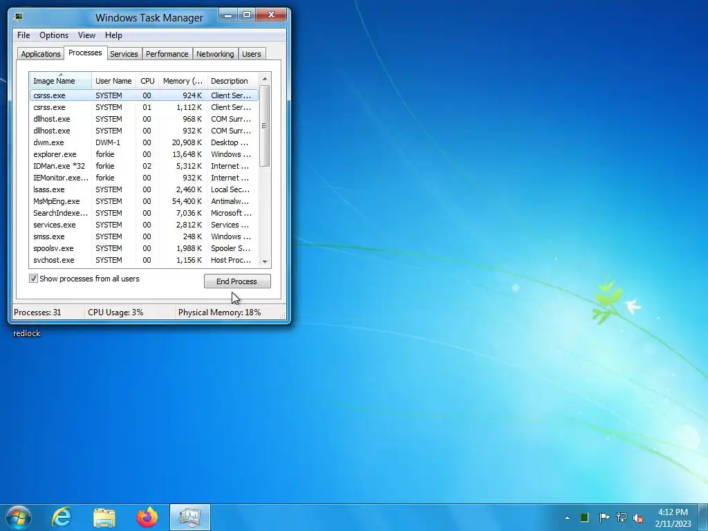Click Show desktop strip beside the clock
The image size is (708, 531).
click(x=703, y=517)
